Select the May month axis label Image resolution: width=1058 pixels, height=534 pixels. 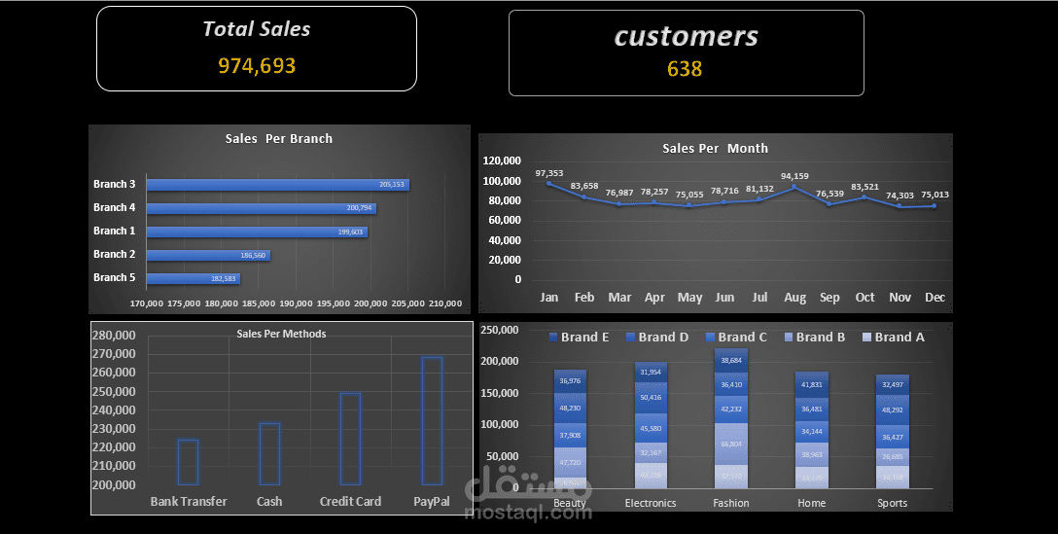(x=689, y=298)
